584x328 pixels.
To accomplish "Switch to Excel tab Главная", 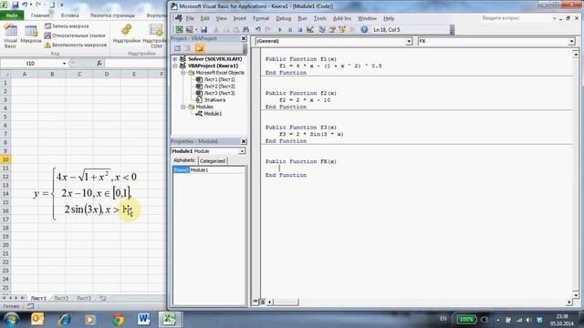I will pyautogui.click(x=40, y=15).
